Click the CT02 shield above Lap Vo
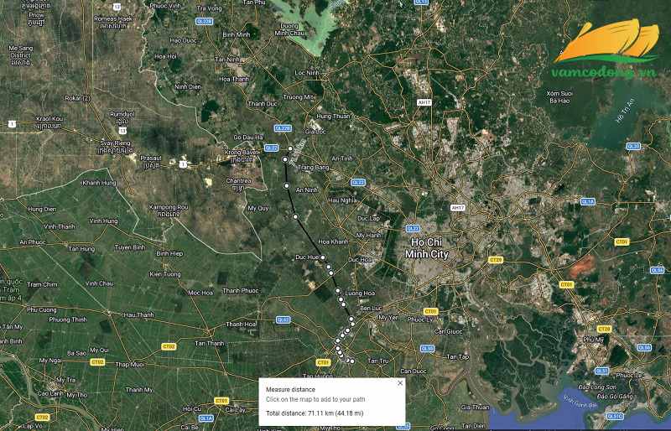The height and width of the screenshot is (431, 671). 43,418
